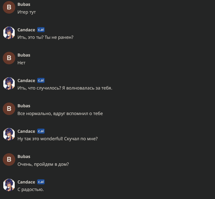The height and width of the screenshot is (199, 215).
Task: Click c.ai badge above "что случилось?" message
Action: coord(41,80)
